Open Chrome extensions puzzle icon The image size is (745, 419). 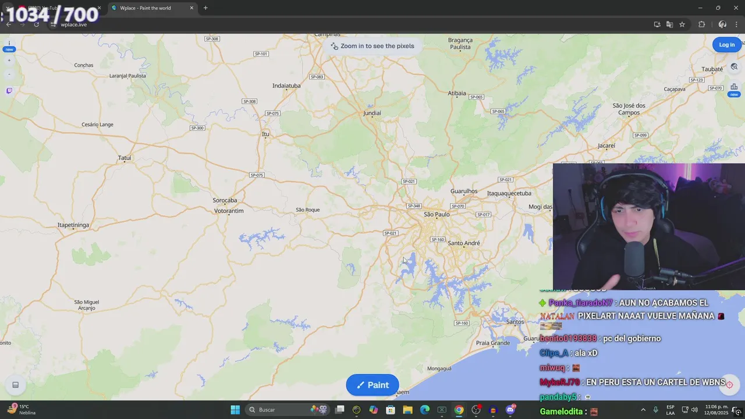click(701, 24)
